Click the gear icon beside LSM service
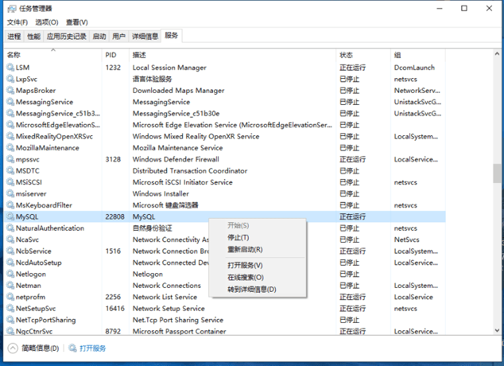The width and height of the screenshot is (504, 366). pos(11,68)
